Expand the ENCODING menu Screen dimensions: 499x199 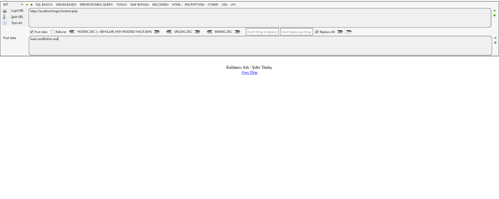coord(161,5)
